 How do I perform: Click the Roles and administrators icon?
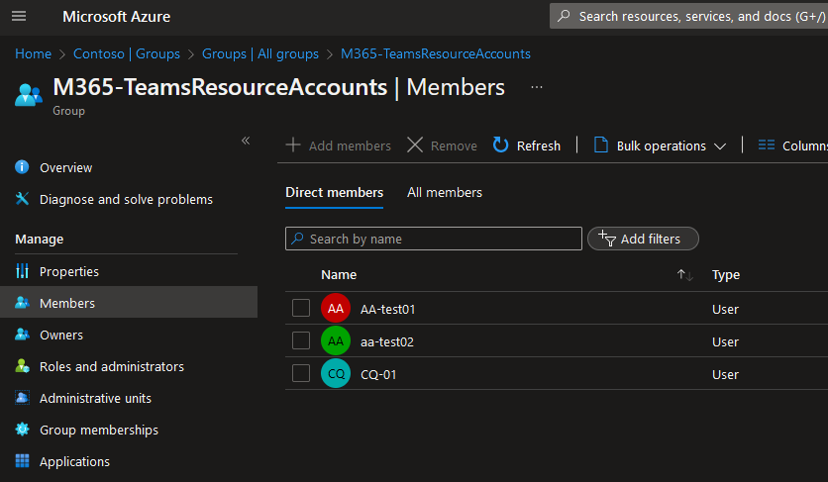(x=22, y=366)
